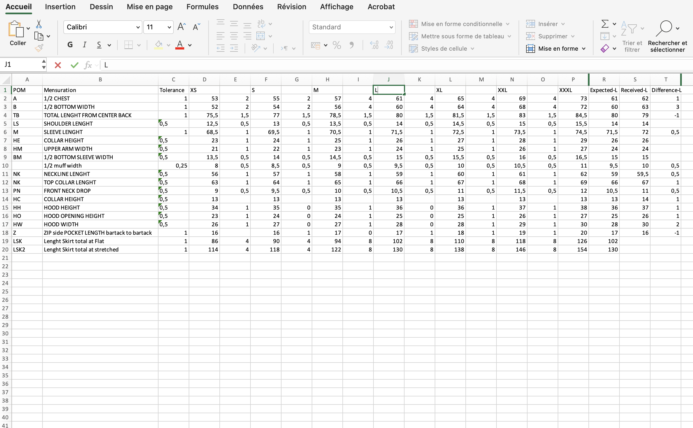Expand the fill color arrow
This screenshot has width=693, height=428.
coord(168,45)
